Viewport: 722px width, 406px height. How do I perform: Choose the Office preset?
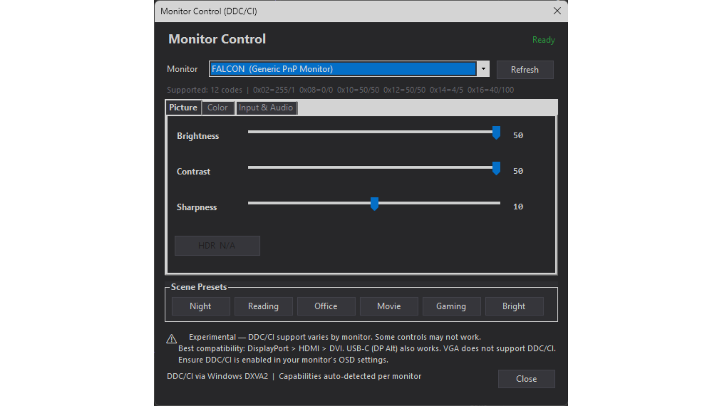(x=326, y=306)
